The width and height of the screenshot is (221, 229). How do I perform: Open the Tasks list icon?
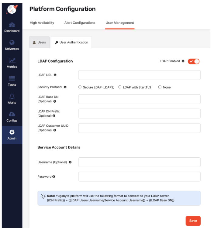pyautogui.click(x=12, y=79)
